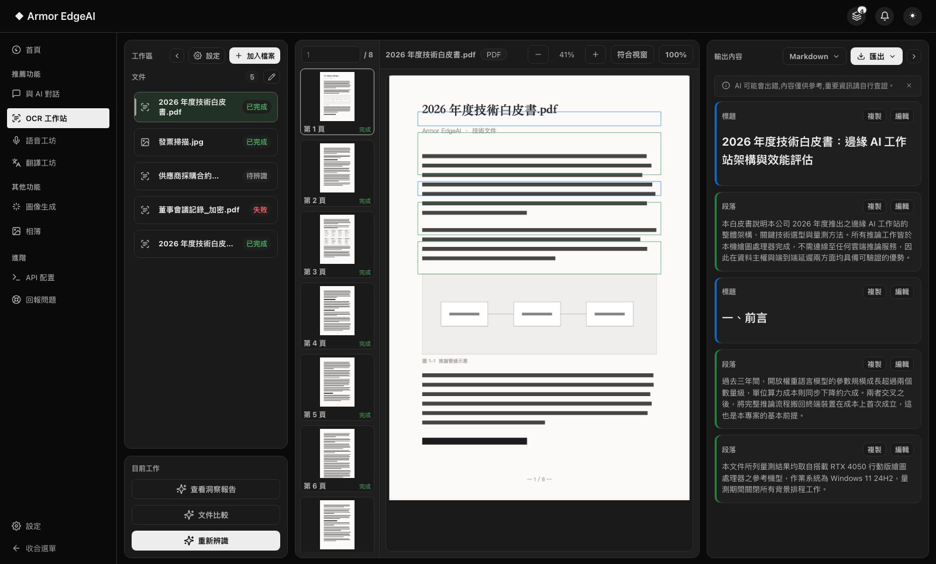
Task: Select 供應商採購合約 file
Action: point(206,176)
